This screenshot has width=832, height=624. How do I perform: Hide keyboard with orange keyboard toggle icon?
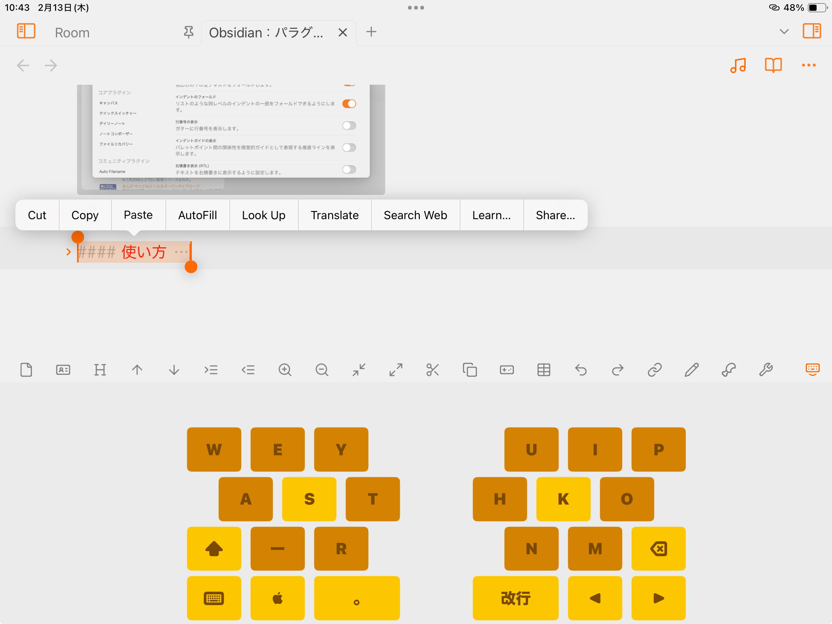click(812, 369)
